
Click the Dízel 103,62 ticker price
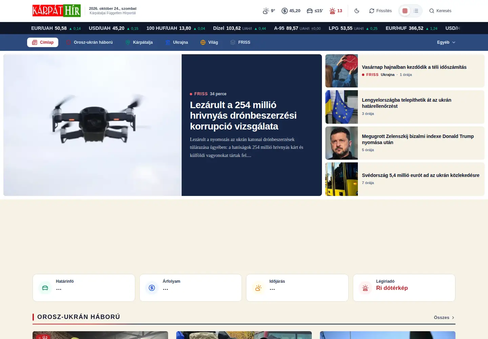(240, 28)
